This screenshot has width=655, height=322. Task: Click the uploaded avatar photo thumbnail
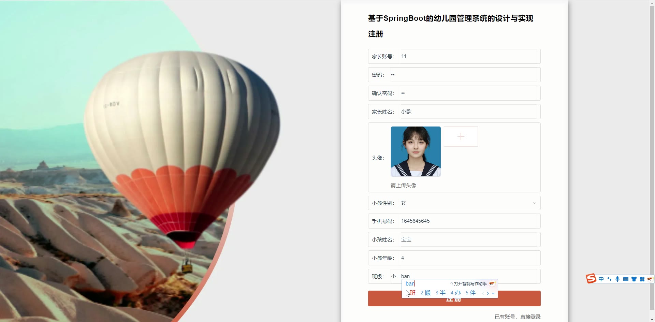[x=416, y=151]
